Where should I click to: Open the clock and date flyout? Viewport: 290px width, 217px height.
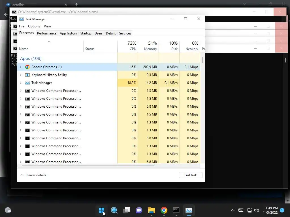pyautogui.click(x=270, y=210)
